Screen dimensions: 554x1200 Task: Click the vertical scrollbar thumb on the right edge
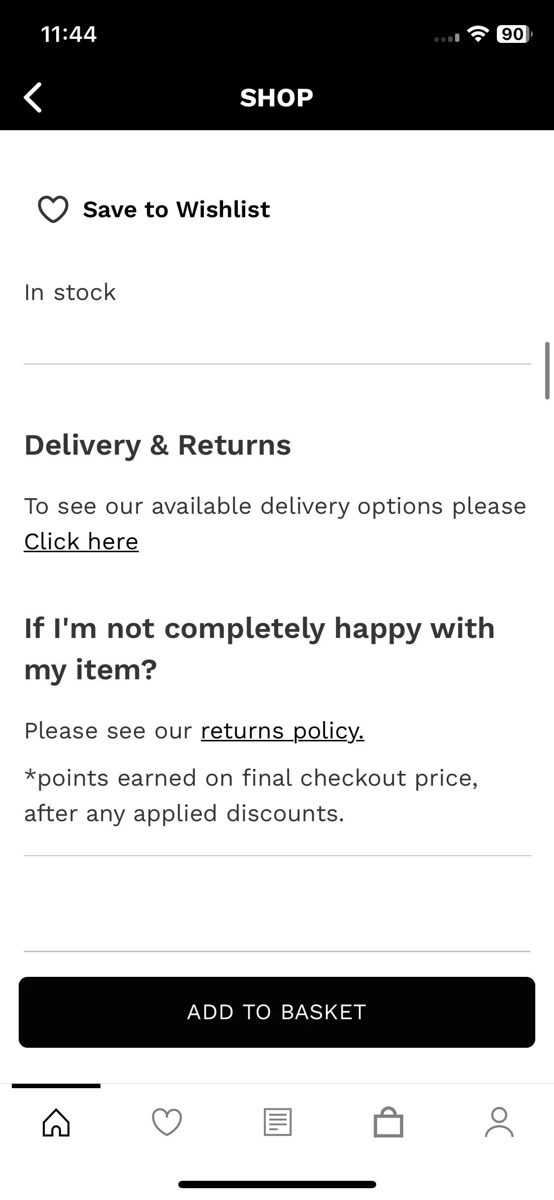(547, 370)
